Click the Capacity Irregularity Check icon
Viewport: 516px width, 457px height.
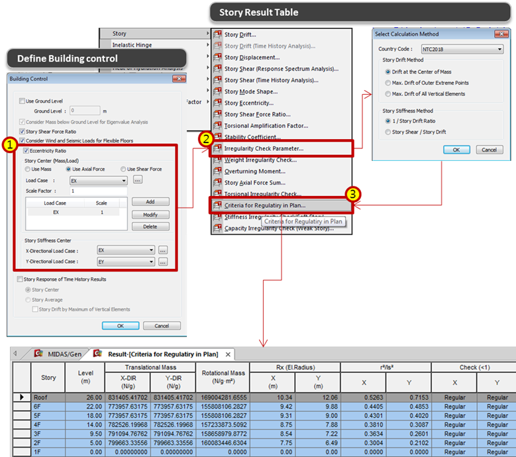coord(217,228)
